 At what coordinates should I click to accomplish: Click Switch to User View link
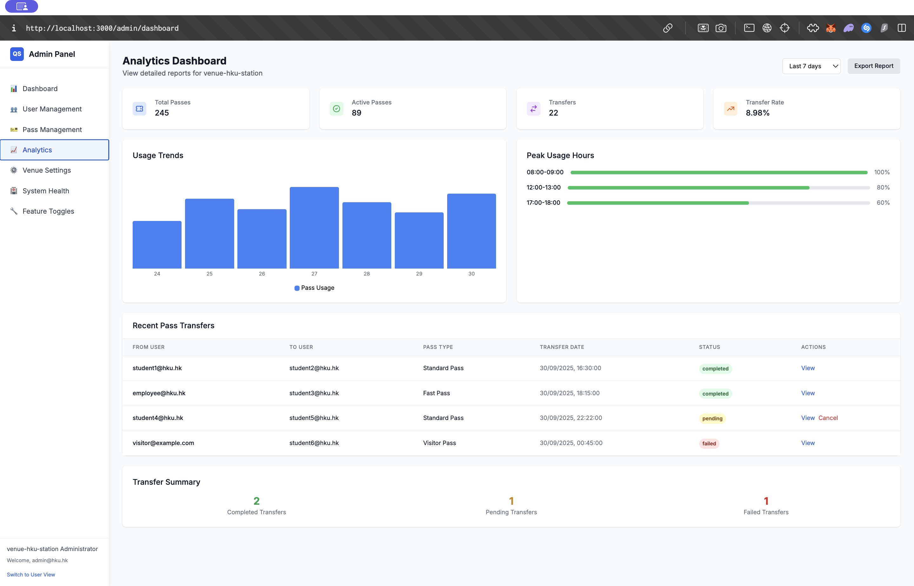pyautogui.click(x=31, y=575)
